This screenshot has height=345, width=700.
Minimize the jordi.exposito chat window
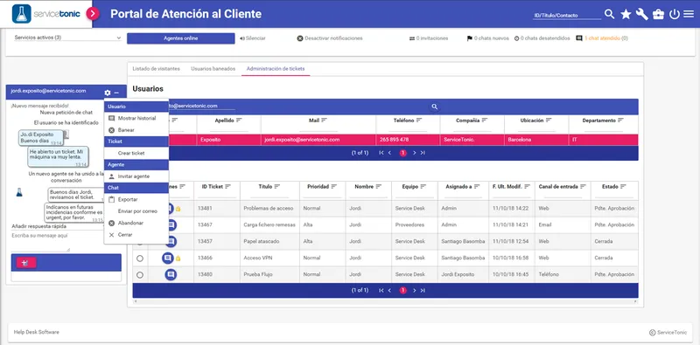pos(116,93)
